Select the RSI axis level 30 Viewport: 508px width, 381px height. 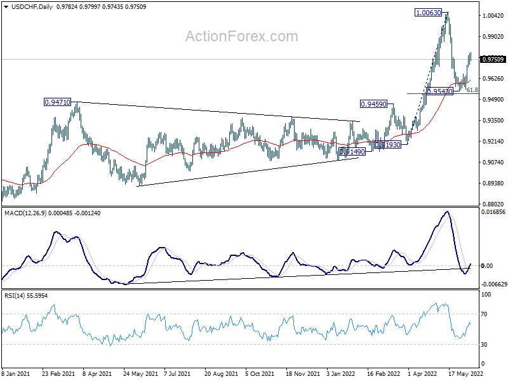click(484, 344)
